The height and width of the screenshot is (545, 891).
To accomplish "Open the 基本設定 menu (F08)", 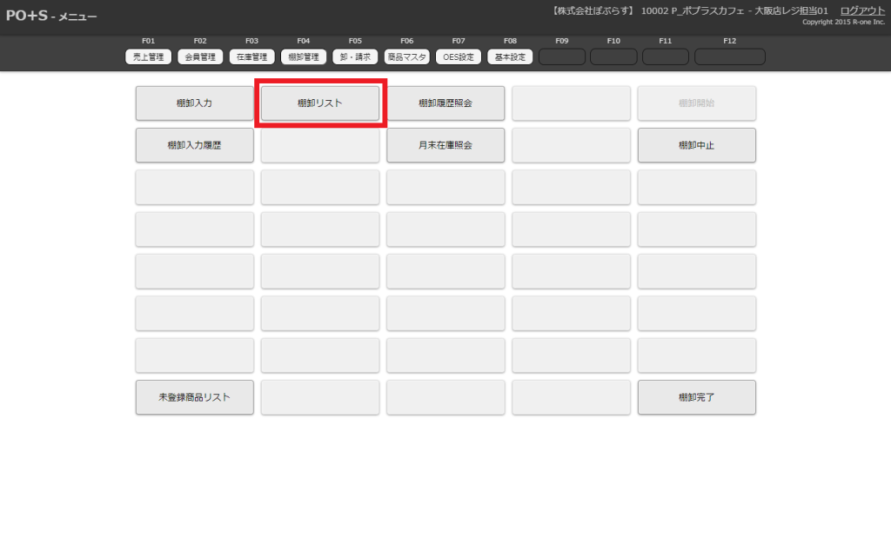I will pyautogui.click(x=510, y=57).
